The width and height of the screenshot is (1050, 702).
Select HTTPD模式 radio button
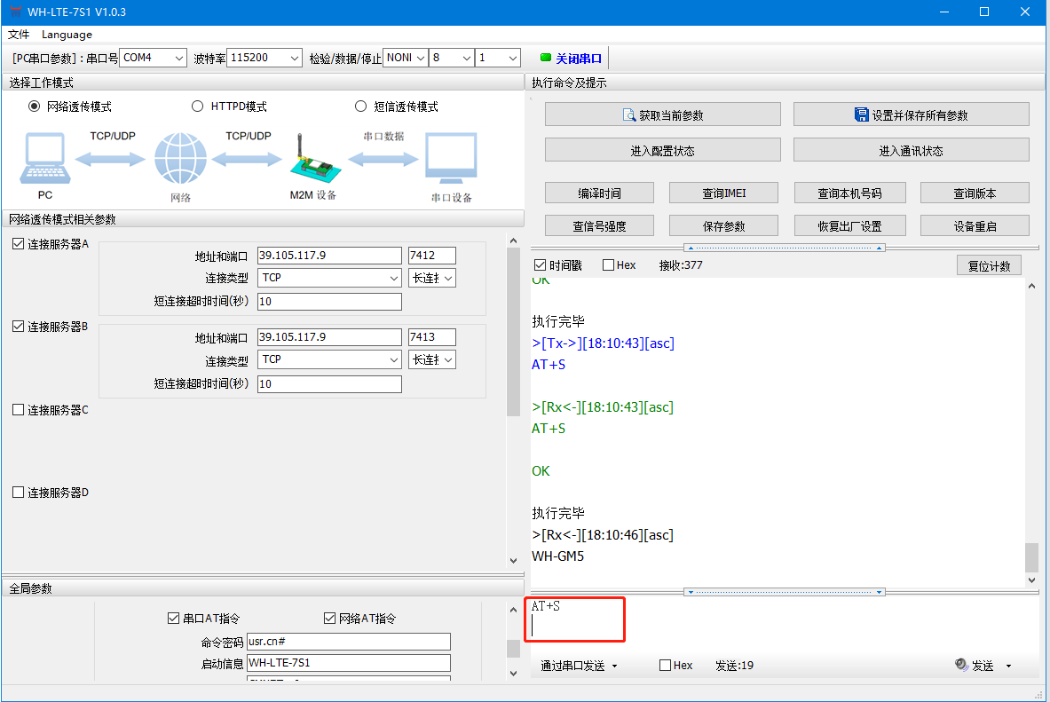point(197,106)
